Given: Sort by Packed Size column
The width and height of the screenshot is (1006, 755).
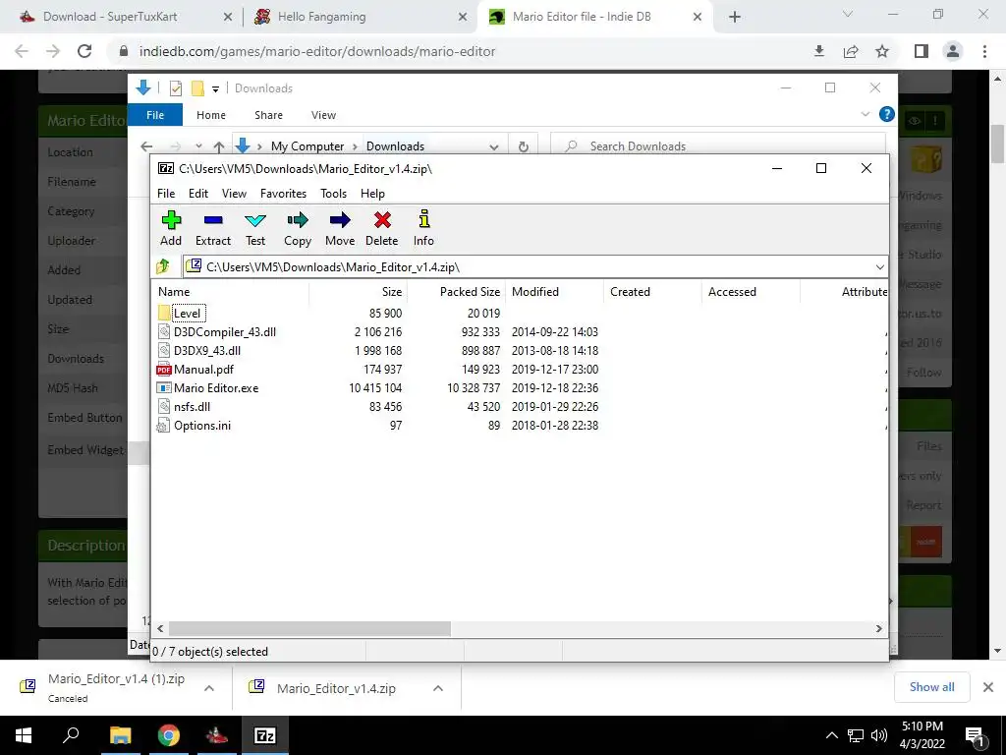Looking at the screenshot, I should (x=456, y=291).
